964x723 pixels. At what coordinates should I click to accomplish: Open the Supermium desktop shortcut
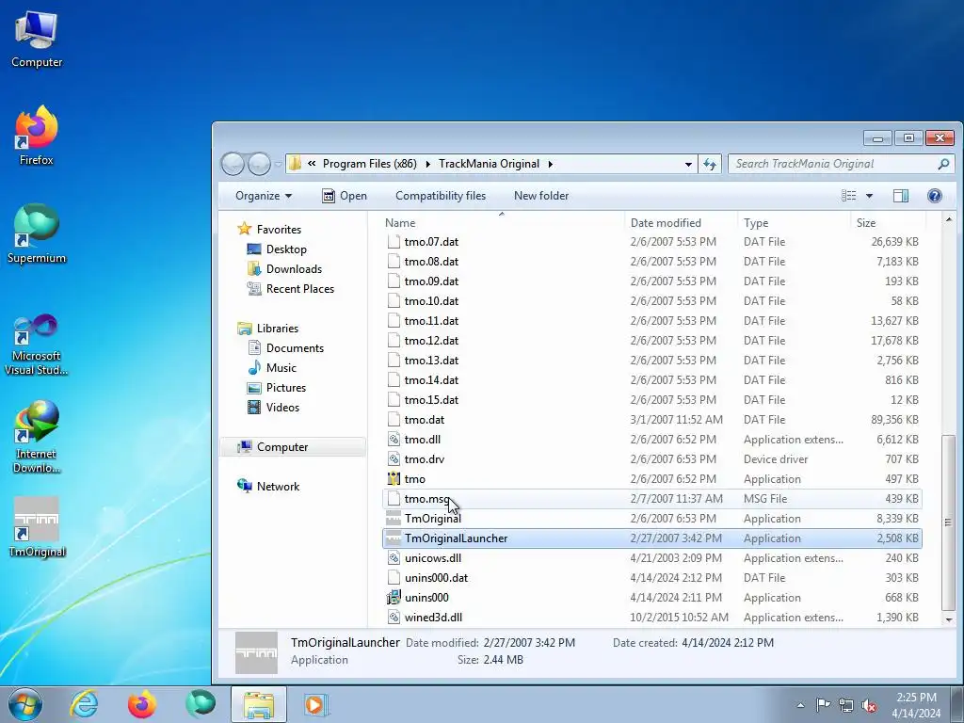(37, 233)
